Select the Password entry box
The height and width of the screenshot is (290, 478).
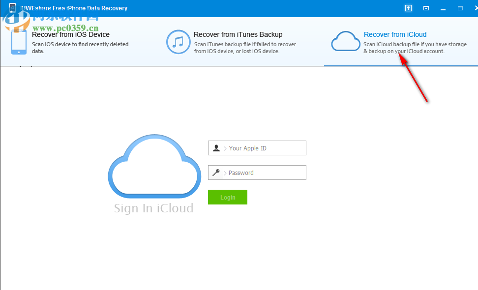point(266,173)
